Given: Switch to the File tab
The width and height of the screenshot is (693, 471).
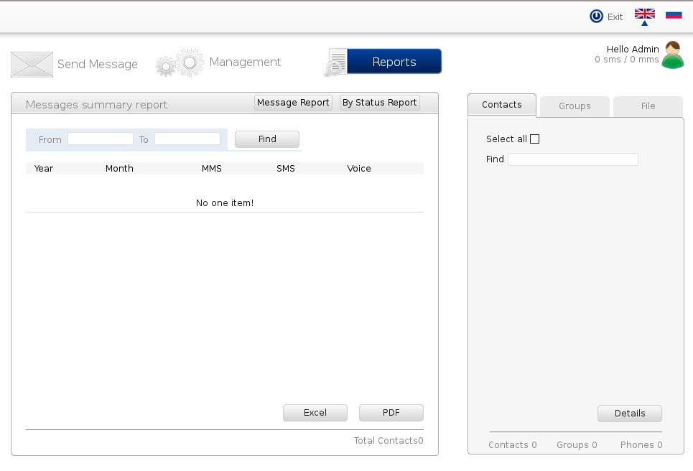Looking at the screenshot, I should [x=648, y=106].
